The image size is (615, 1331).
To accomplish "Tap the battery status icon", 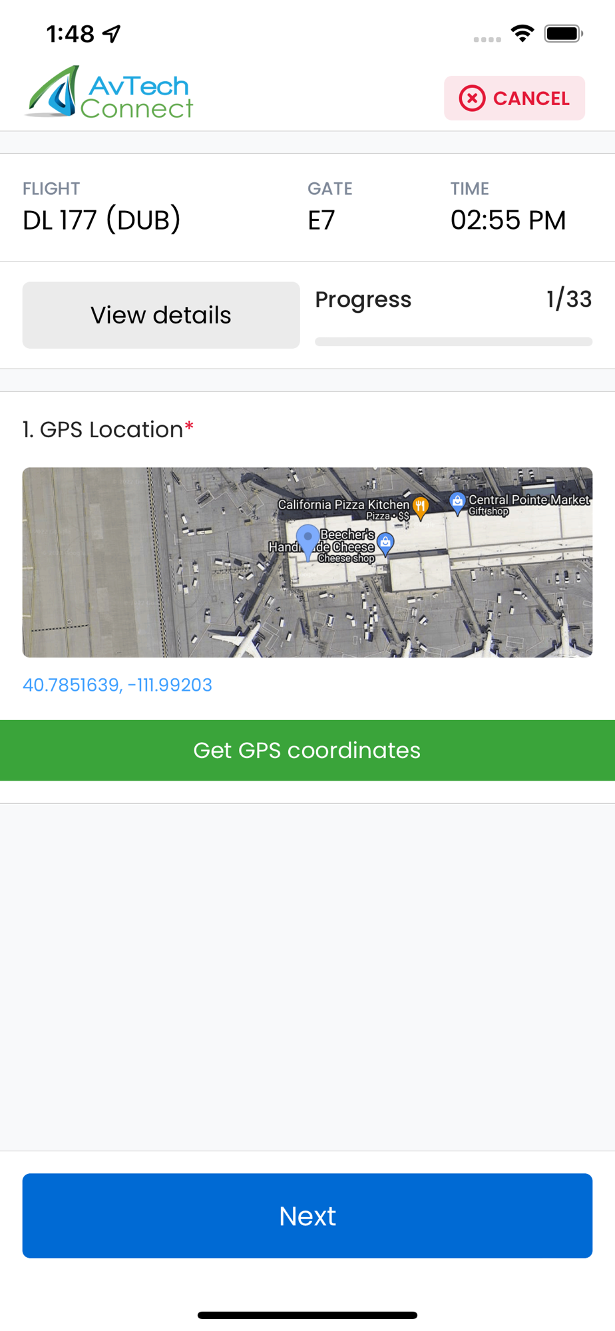I will click(x=563, y=33).
